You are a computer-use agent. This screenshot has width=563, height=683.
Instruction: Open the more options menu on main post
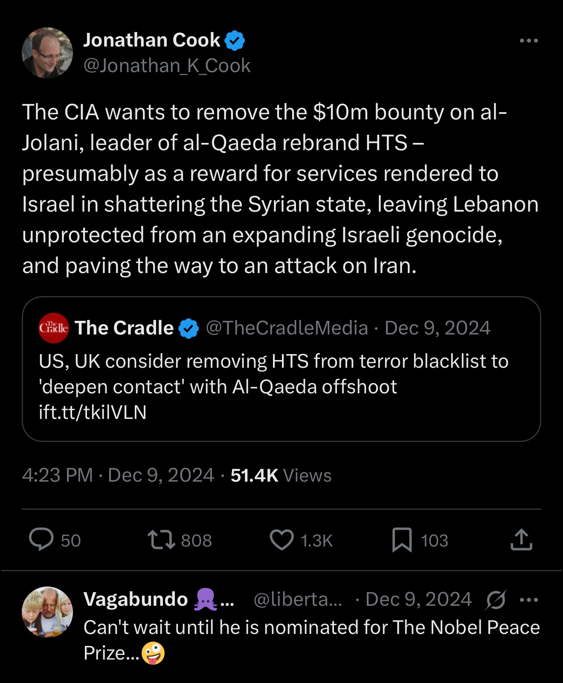pos(529,41)
